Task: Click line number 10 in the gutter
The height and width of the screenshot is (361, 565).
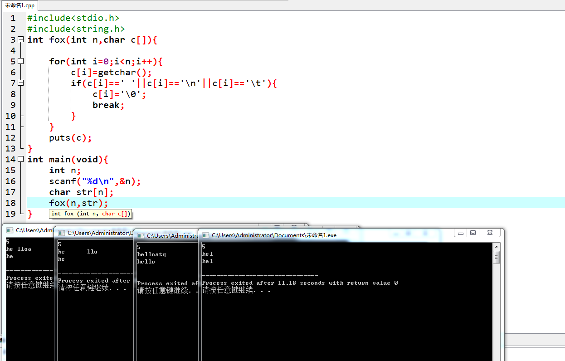Action: (10, 116)
